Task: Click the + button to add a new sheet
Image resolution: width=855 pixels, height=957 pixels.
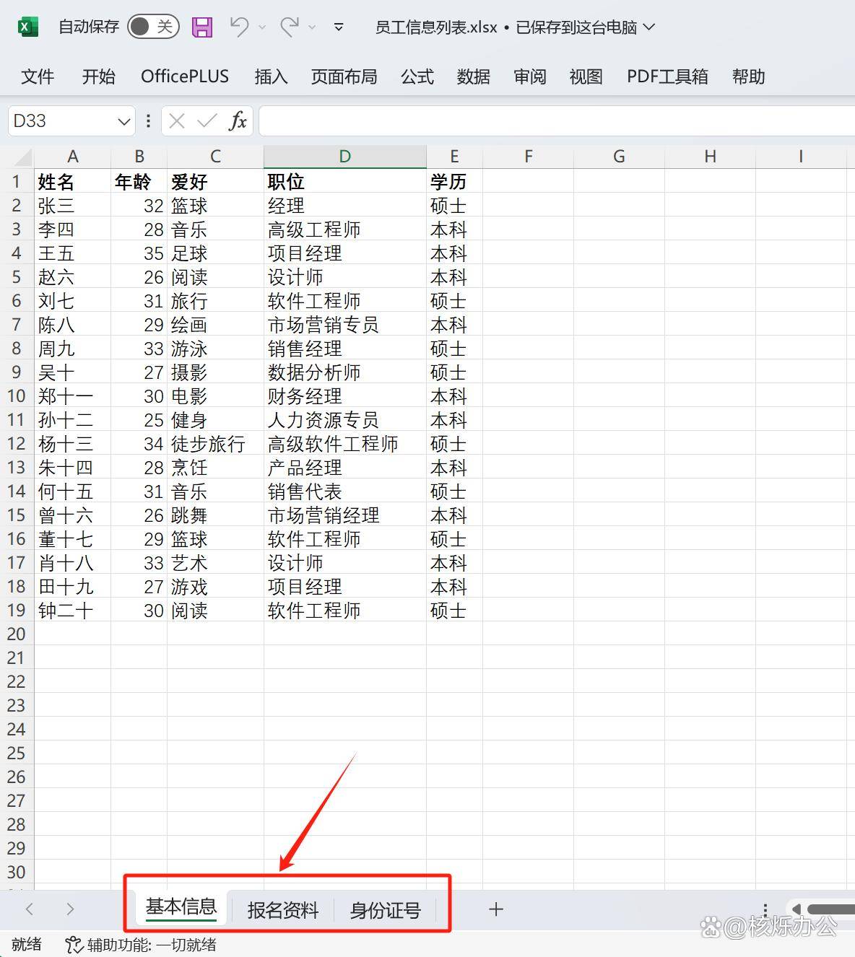Action: point(495,910)
